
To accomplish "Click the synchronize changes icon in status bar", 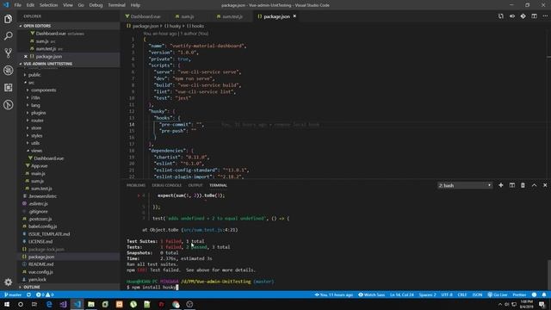I will pos(28,294).
